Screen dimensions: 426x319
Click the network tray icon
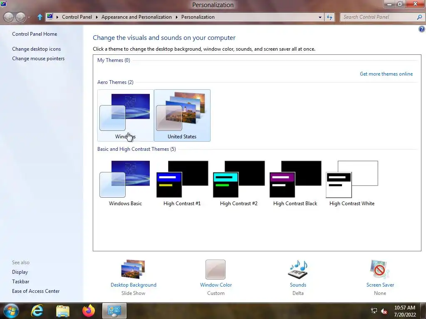374,311
